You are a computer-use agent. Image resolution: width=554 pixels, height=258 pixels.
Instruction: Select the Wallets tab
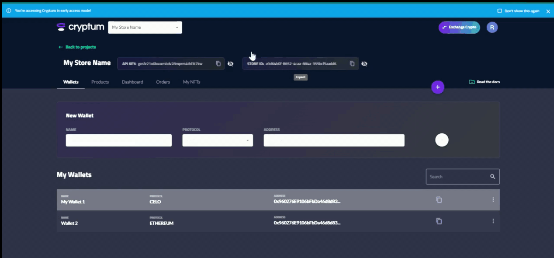71,82
